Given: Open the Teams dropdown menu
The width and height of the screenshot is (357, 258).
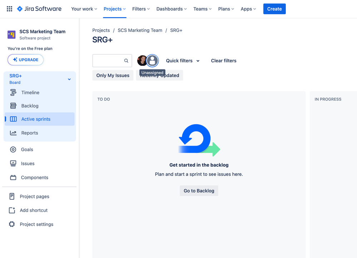Looking at the screenshot, I should pyautogui.click(x=202, y=9).
